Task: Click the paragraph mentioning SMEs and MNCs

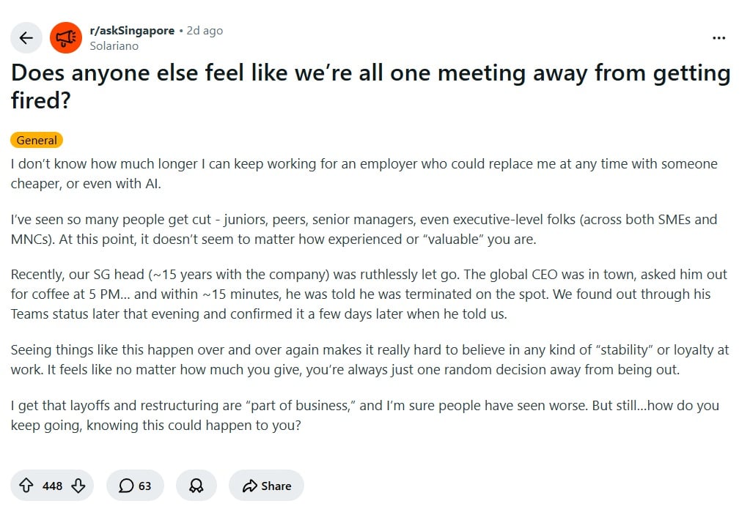Action: coord(364,229)
